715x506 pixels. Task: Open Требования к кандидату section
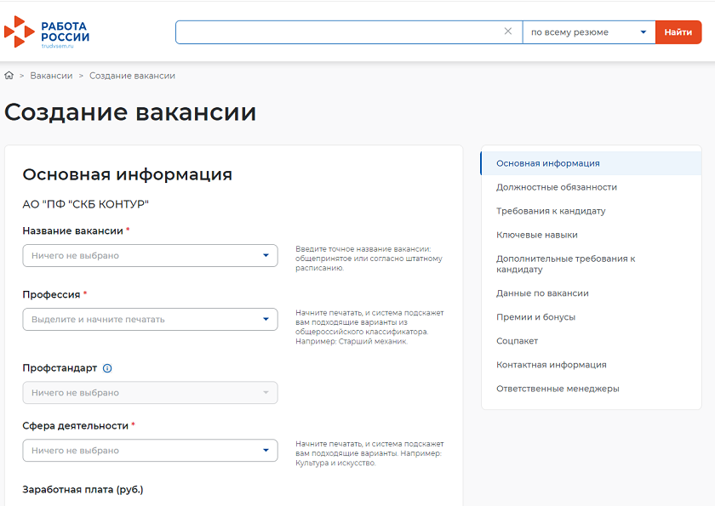point(551,211)
